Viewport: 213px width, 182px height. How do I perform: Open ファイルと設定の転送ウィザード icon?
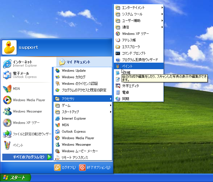(7, 134)
